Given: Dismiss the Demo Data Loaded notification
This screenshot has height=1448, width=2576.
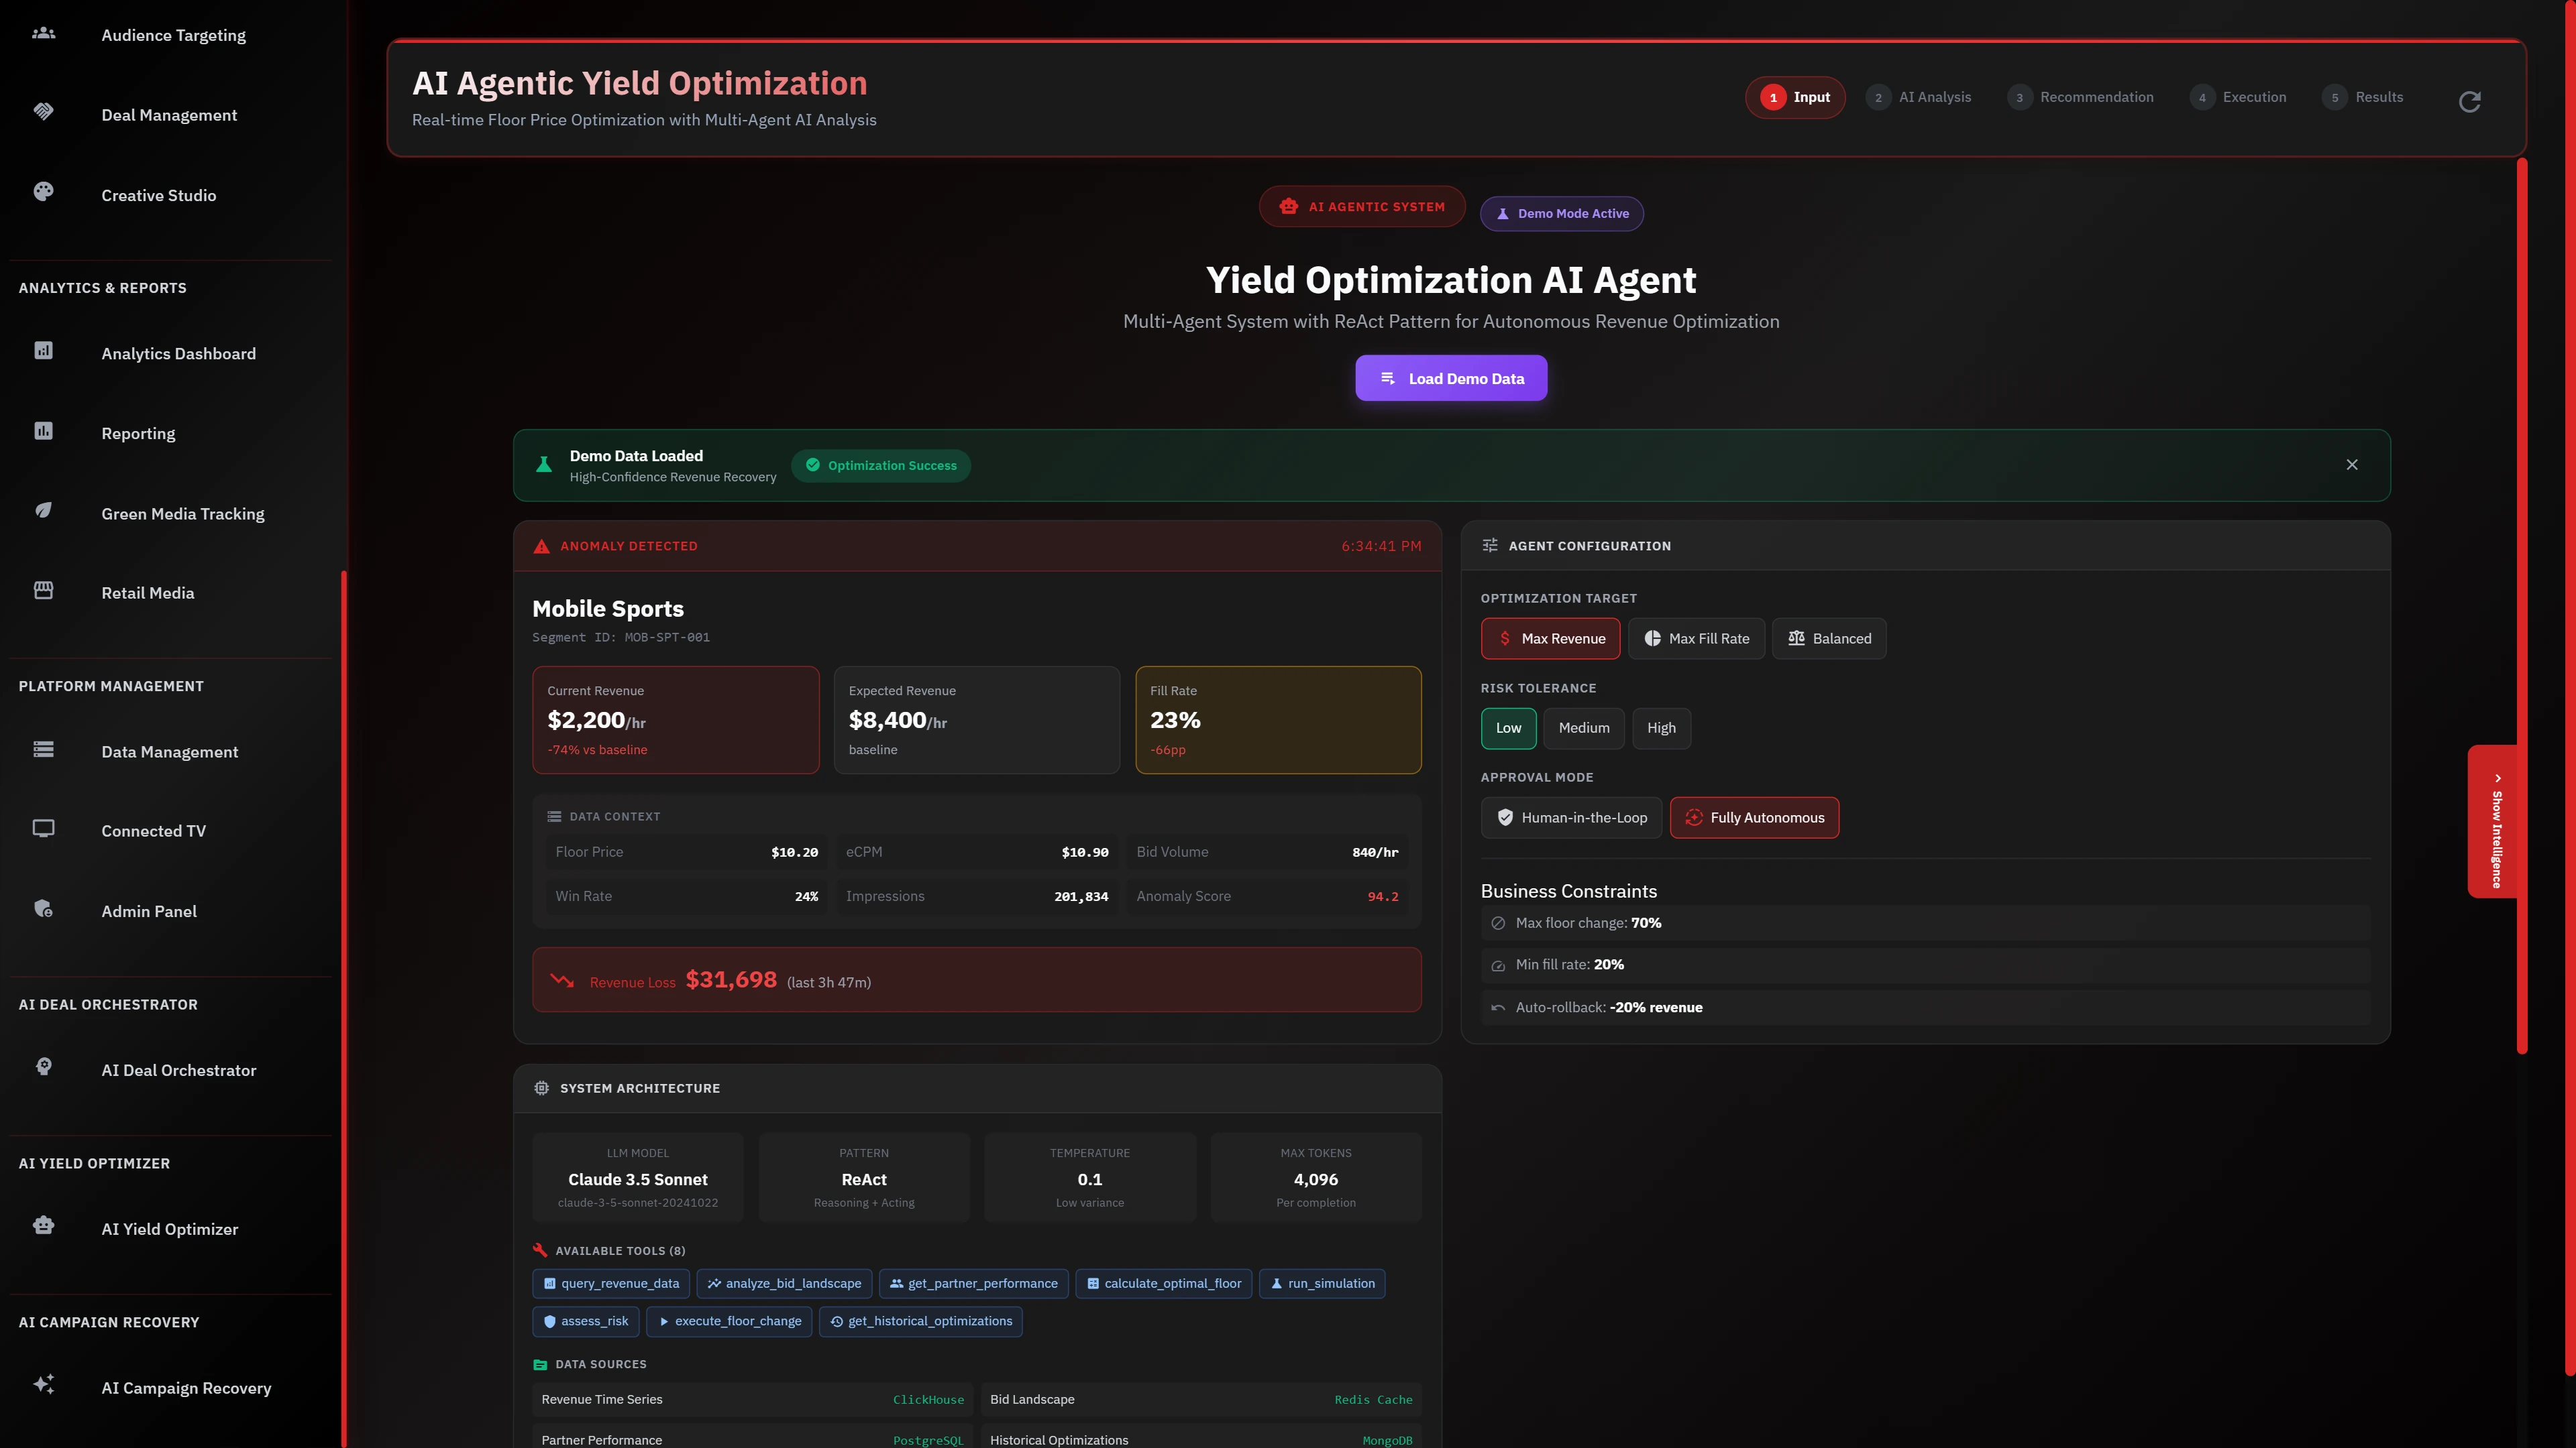Looking at the screenshot, I should [2352, 465].
